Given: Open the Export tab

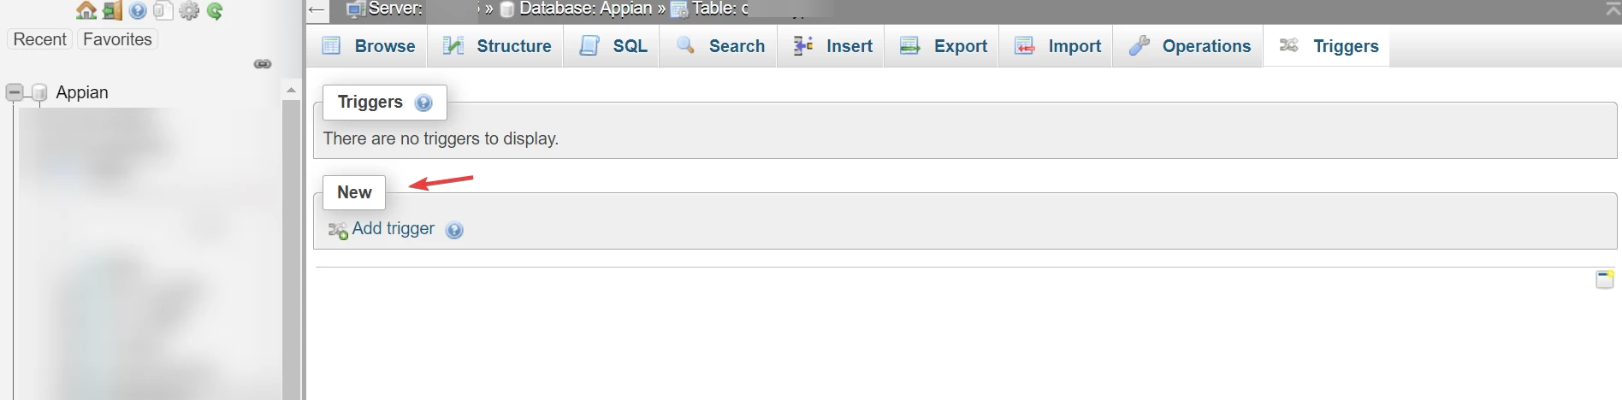Looking at the screenshot, I should pyautogui.click(x=943, y=46).
